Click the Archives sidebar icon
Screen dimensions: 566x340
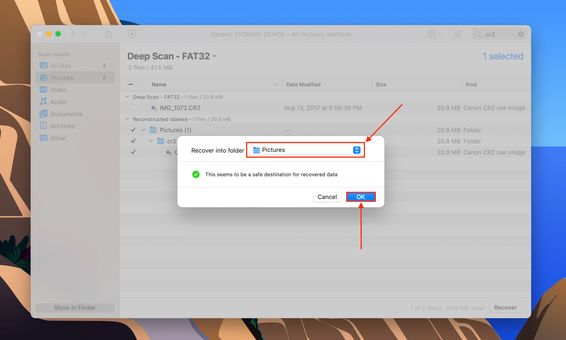pyautogui.click(x=43, y=126)
